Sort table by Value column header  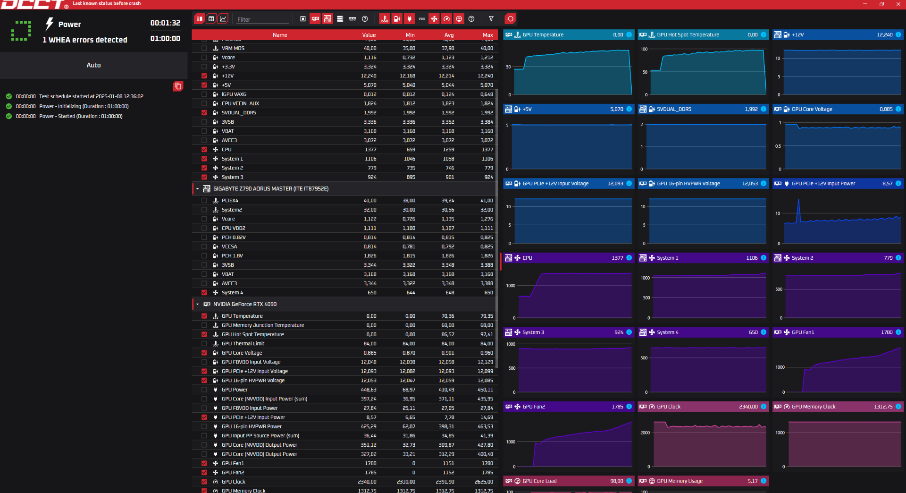369,35
